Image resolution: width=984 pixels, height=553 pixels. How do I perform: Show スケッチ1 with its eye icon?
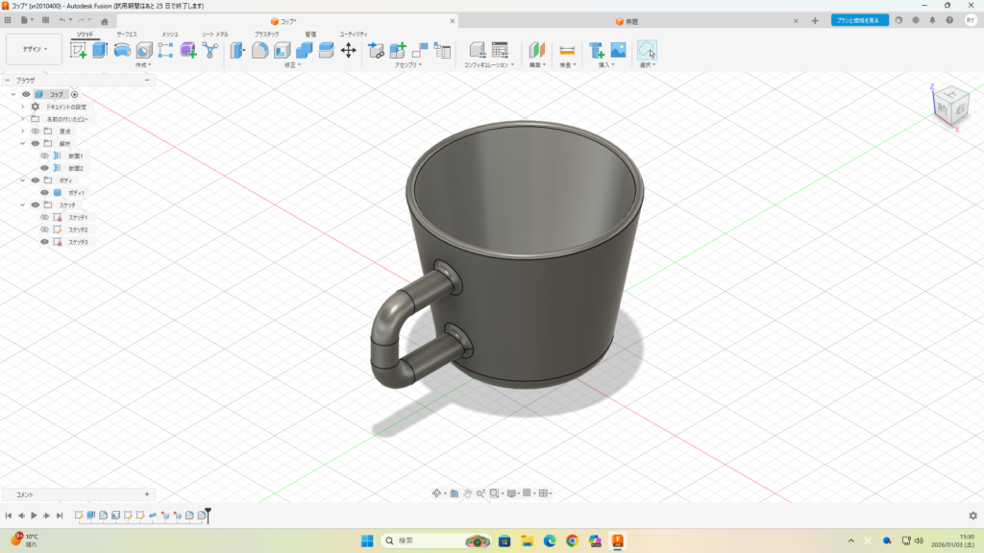(x=44, y=217)
